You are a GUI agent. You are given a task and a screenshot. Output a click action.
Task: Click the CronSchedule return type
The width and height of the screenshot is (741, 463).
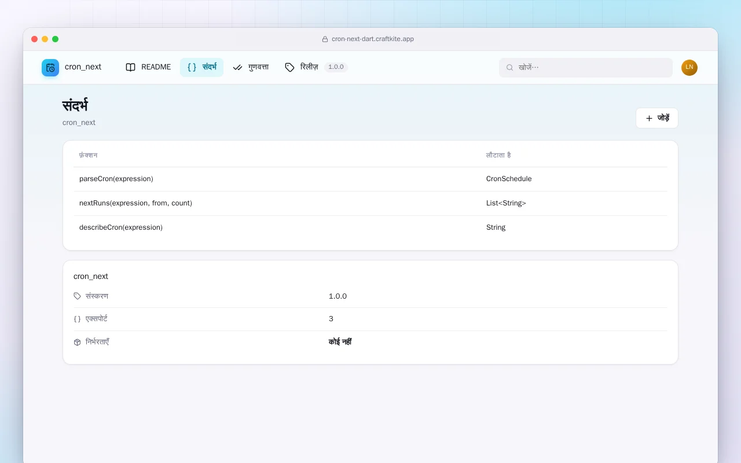pyautogui.click(x=509, y=179)
